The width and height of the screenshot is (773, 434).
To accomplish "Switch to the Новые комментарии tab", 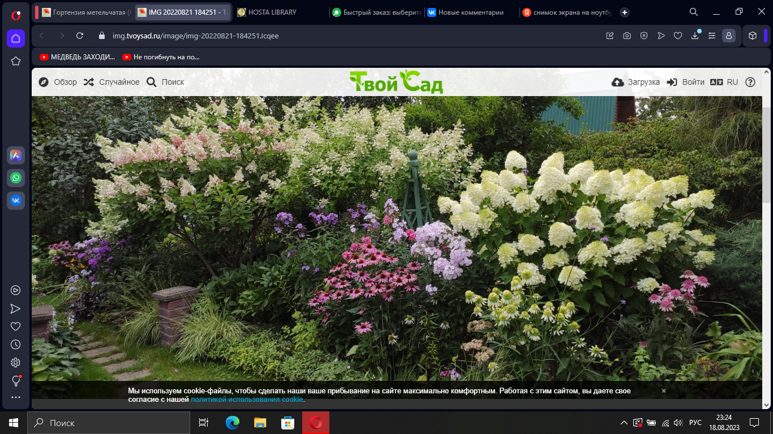I will click(x=470, y=12).
